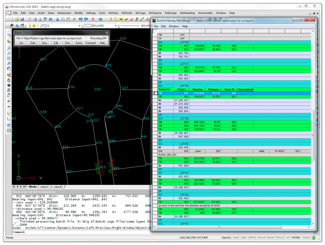Click the Run button in Batch COGO

coord(67,43)
